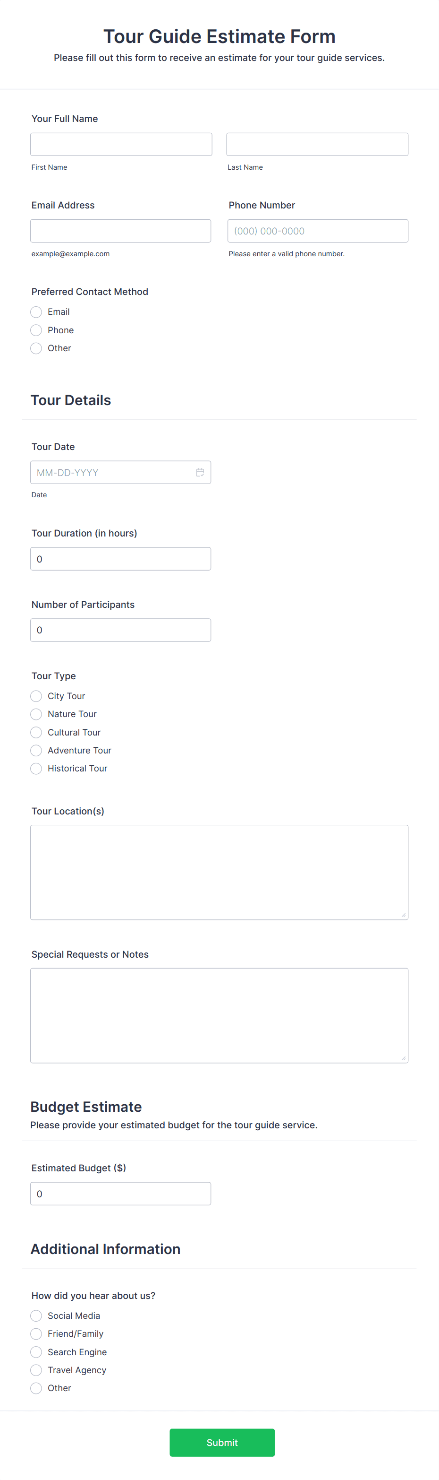
Task: Pick Historical Tour as tour type
Action: (x=35, y=768)
